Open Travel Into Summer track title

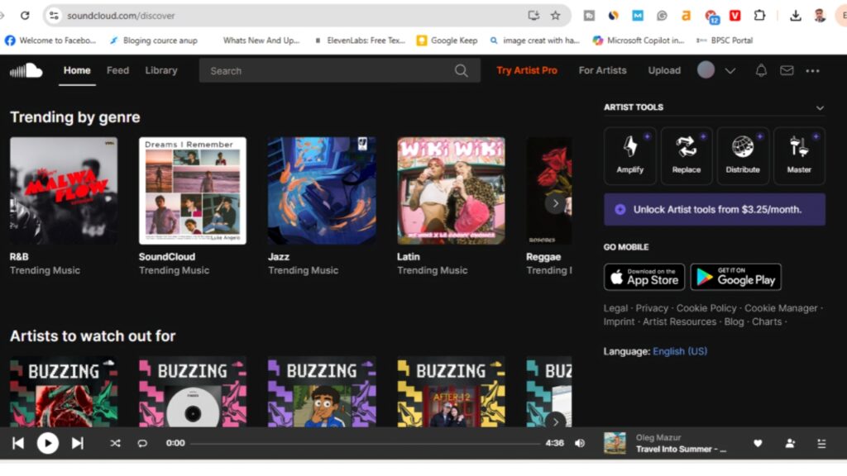(x=681, y=449)
